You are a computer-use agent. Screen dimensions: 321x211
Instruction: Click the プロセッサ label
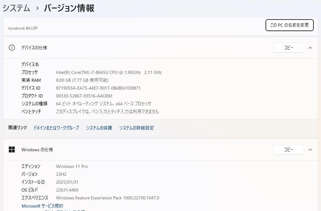30,72
